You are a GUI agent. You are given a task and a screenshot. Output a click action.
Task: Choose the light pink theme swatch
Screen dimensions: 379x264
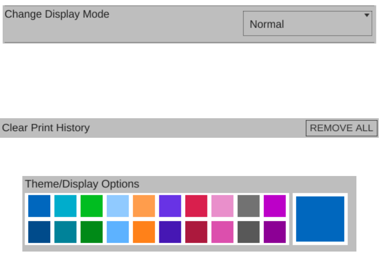click(222, 206)
